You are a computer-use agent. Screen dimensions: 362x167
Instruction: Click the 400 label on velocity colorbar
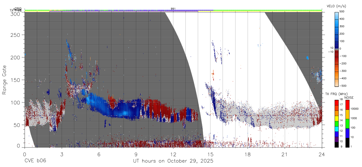[342, 19]
